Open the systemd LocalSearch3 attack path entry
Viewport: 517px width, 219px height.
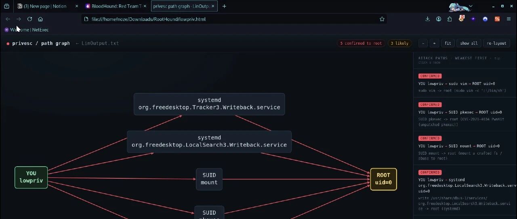[x=465, y=190]
